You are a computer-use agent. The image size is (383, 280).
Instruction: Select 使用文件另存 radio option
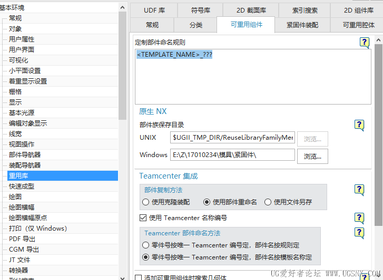click(x=268, y=202)
